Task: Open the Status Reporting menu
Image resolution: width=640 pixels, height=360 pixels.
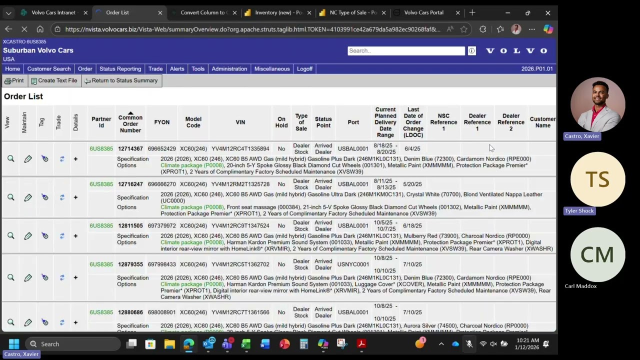Action: tap(120, 69)
